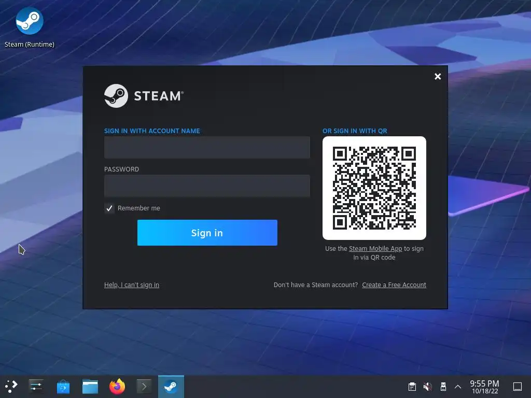
Task: Click the Don't have a Steam account? text
Action: (x=316, y=285)
